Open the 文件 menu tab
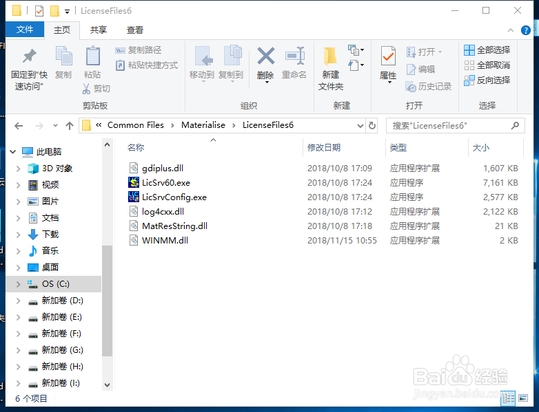 [25, 30]
